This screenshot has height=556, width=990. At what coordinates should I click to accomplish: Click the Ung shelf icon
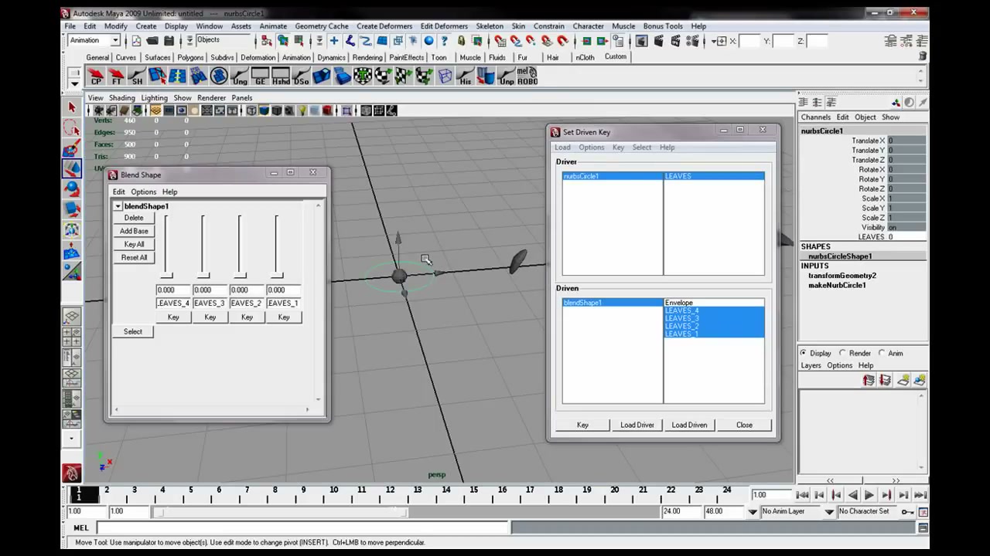tap(240, 76)
